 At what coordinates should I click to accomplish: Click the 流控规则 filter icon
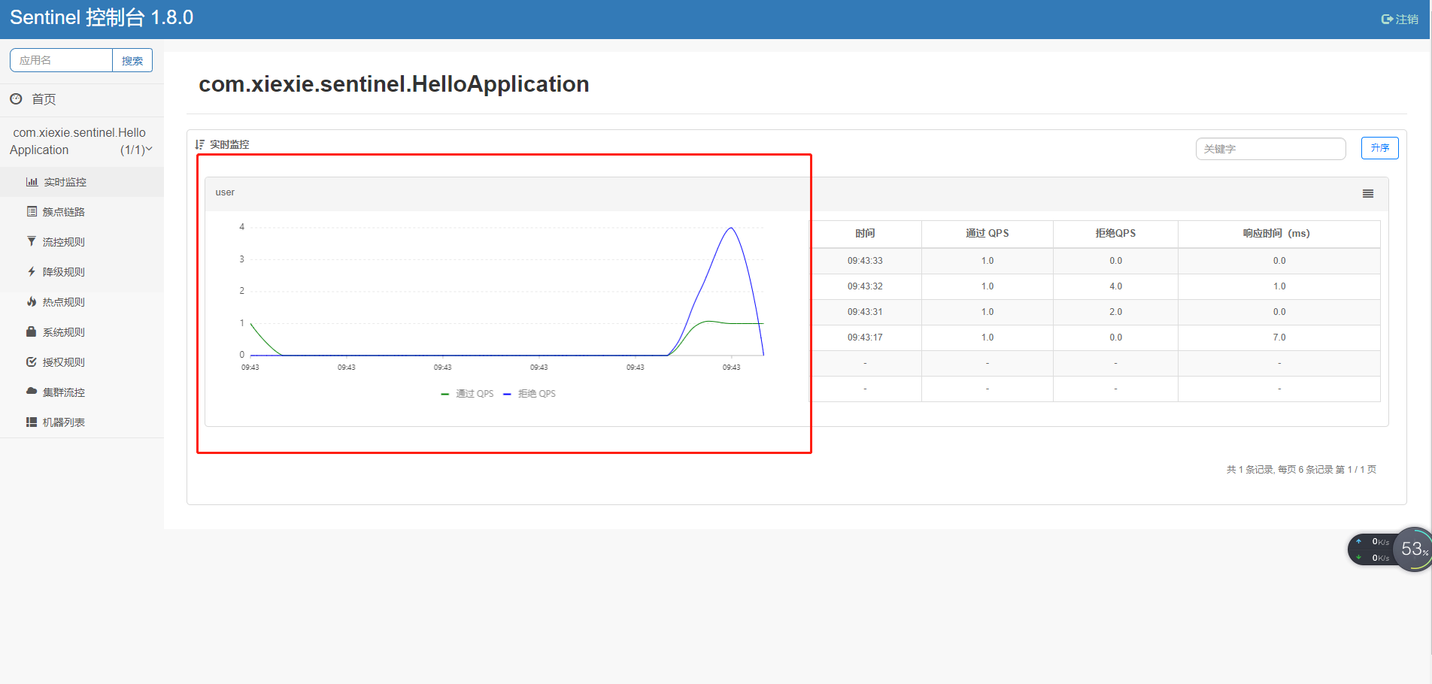[x=32, y=241]
